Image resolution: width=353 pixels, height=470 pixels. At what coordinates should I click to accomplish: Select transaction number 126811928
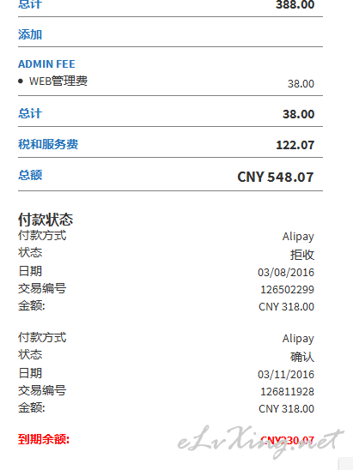(x=287, y=391)
